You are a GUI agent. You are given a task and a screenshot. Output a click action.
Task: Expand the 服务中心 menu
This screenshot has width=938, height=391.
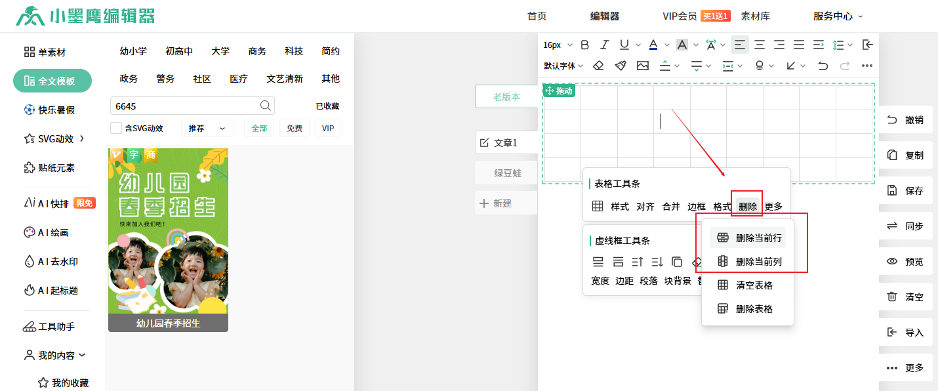[x=838, y=16]
